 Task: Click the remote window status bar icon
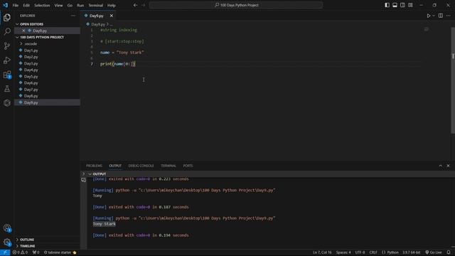pyautogui.click(x=5, y=252)
